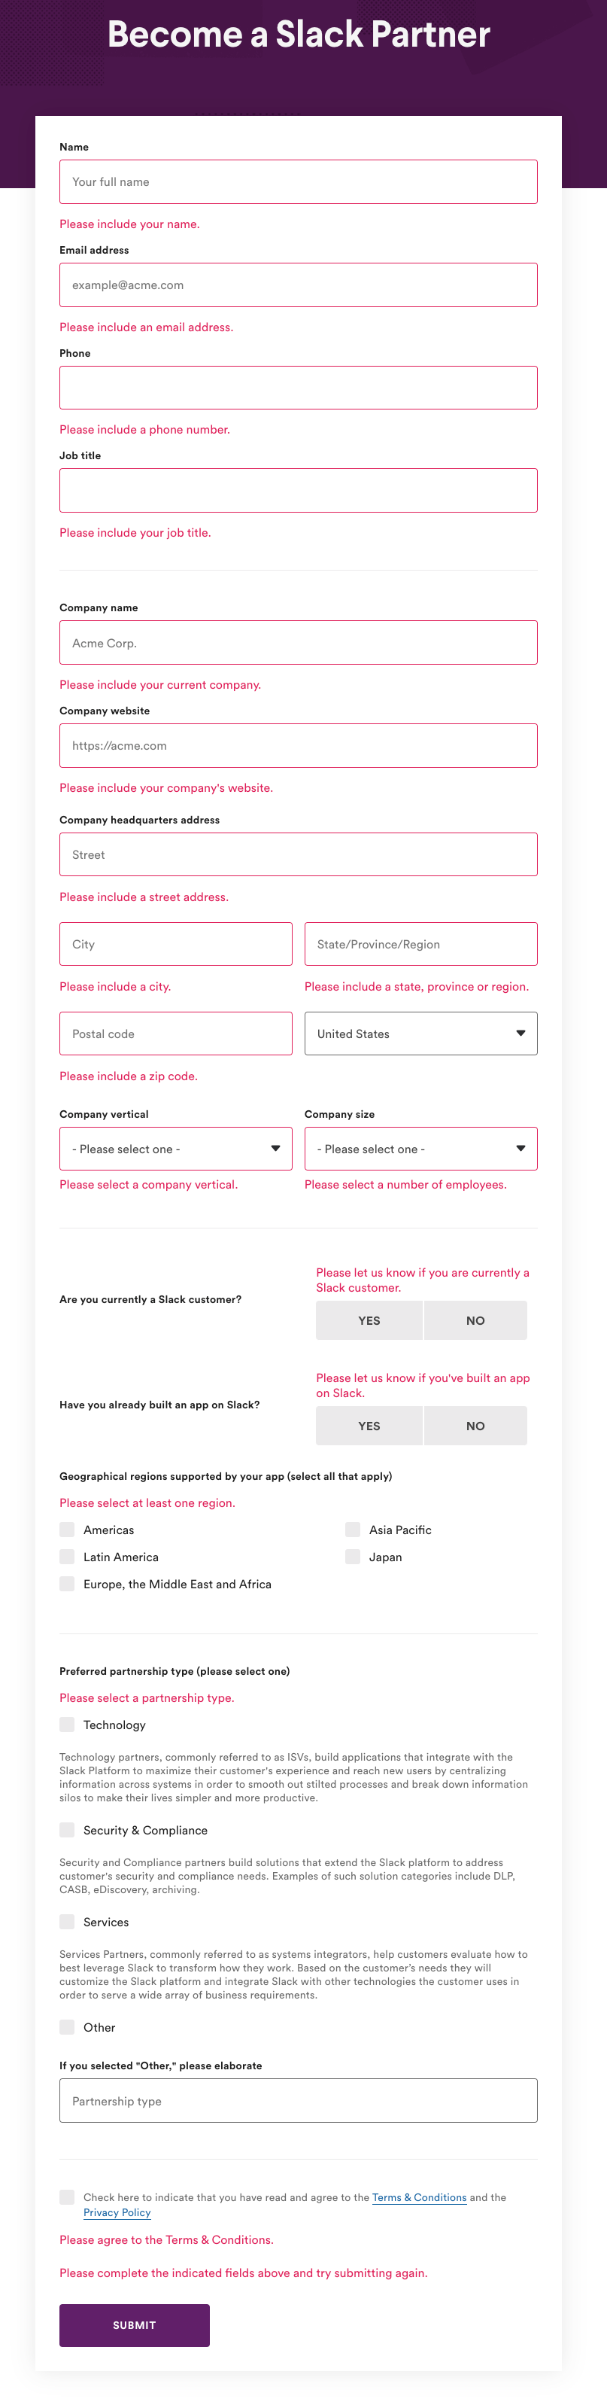Check the Americas region checkbox
This screenshot has height=2405, width=607.
click(x=66, y=1530)
